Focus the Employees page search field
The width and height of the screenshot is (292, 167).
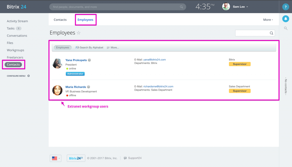coord(255,33)
